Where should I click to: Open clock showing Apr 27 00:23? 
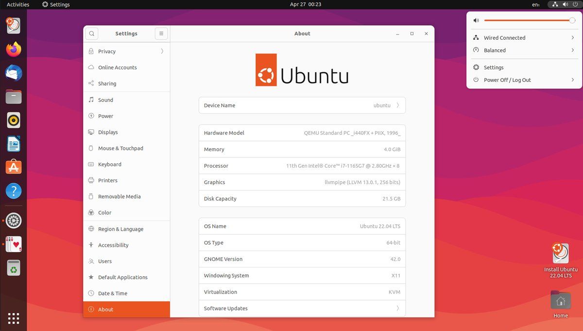[x=306, y=4]
